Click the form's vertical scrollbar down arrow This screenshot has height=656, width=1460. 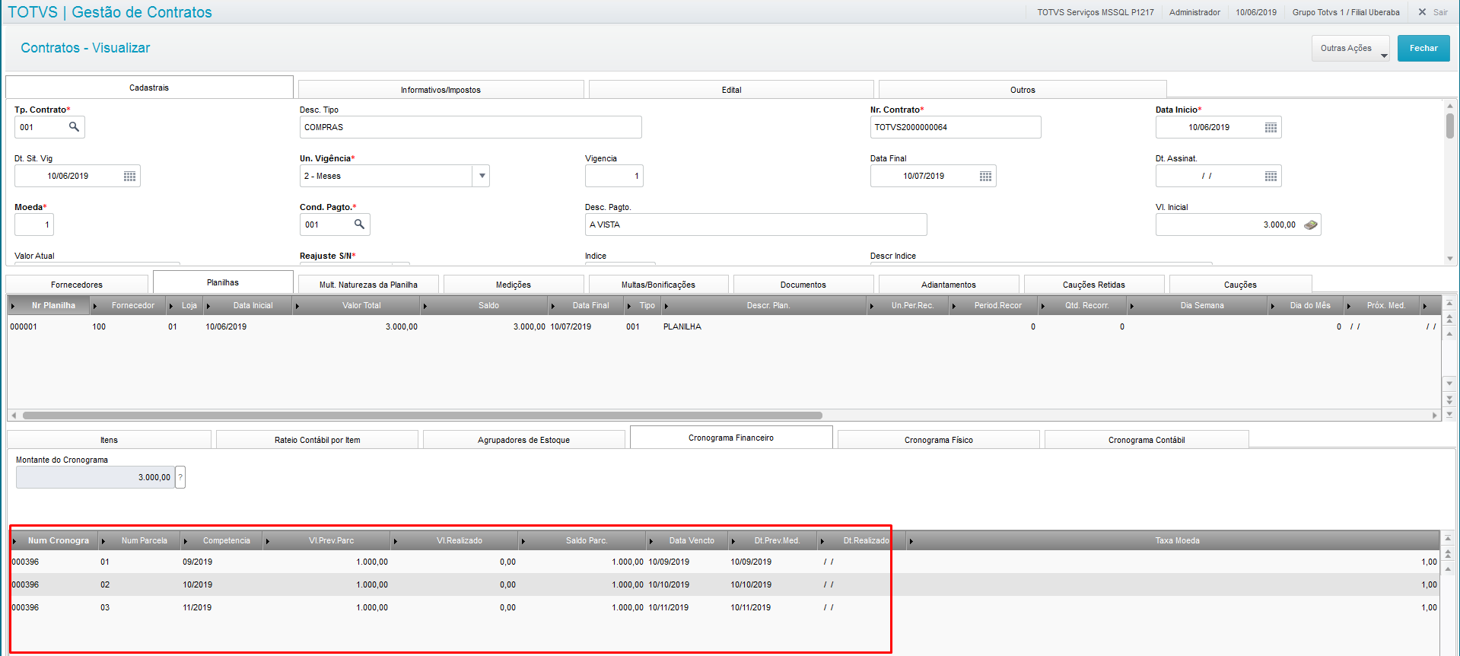click(x=1450, y=259)
